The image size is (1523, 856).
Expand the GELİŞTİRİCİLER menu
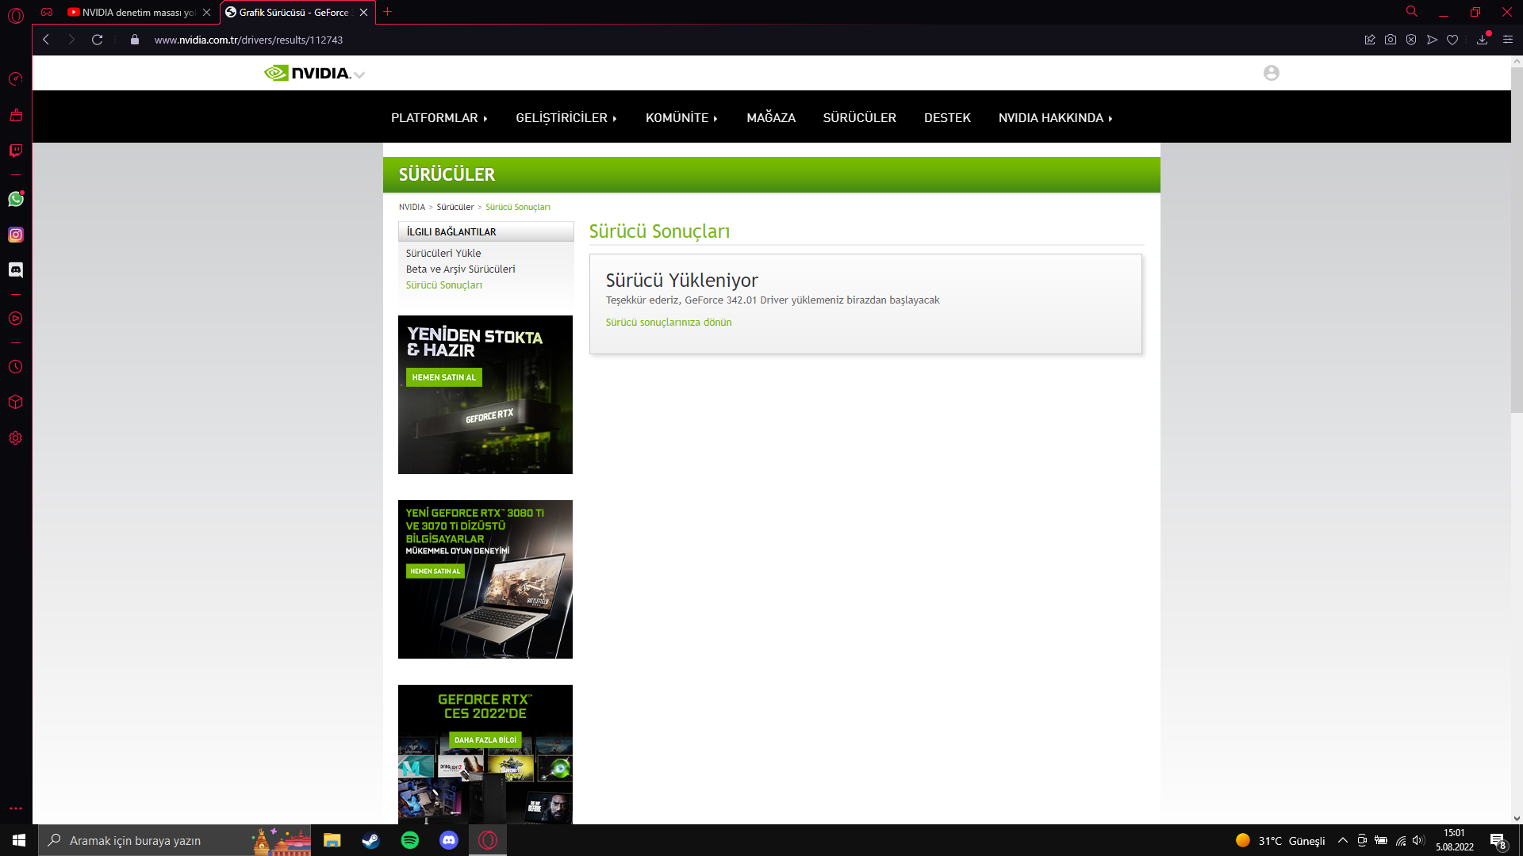566,117
